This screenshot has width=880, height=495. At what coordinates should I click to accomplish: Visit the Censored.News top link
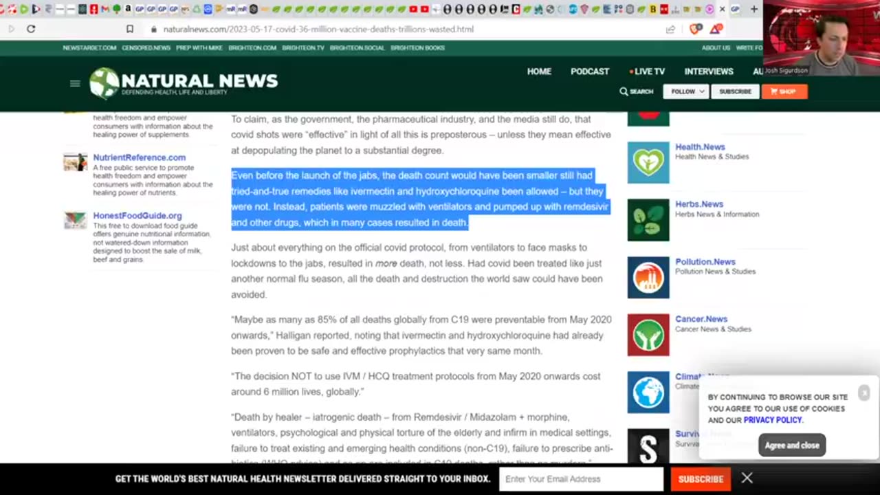pos(146,48)
